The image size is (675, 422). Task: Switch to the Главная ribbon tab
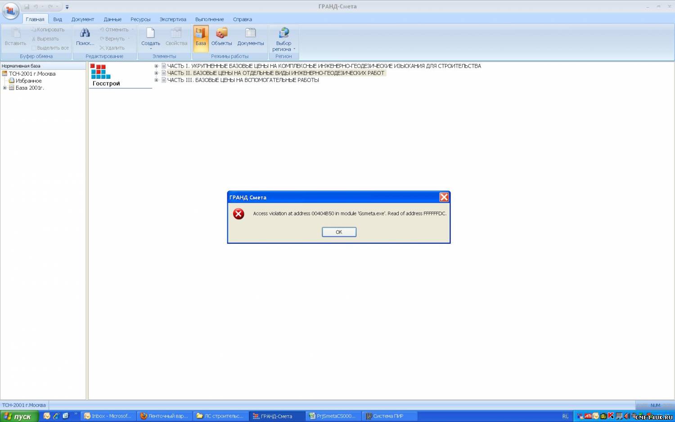(35, 19)
